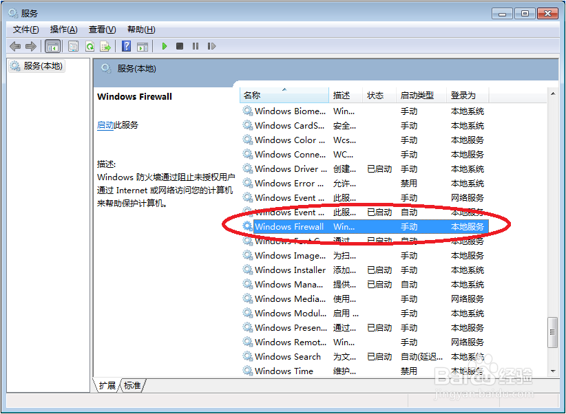Click the Properties toolbar icon

(72, 46)
